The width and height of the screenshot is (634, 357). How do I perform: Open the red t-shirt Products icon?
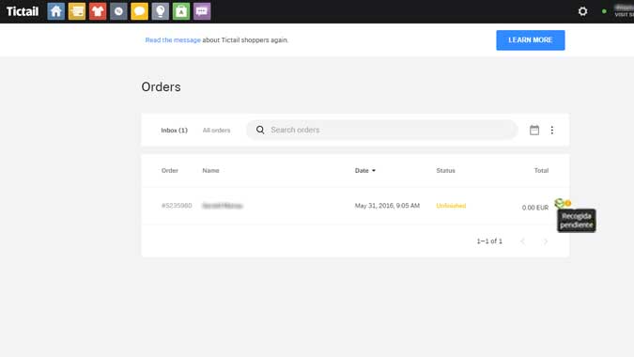(x=98, y=11)
